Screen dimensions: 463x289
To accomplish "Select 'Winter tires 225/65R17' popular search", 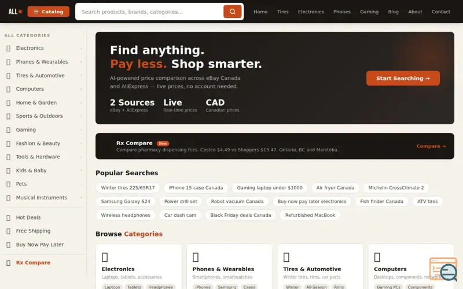I will click(x=127, y=188).
